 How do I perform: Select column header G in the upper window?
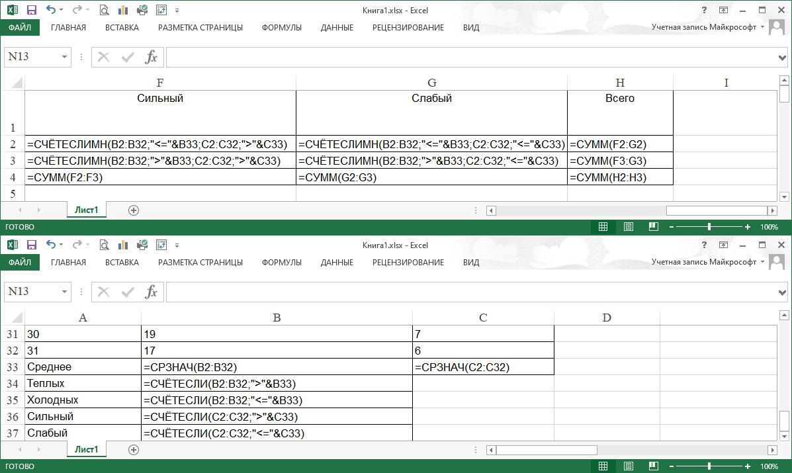(432, 83)
